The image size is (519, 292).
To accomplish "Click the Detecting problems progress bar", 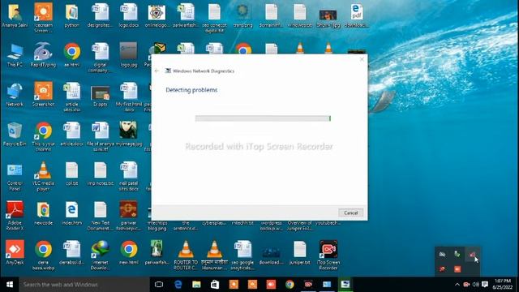I will coord(263,118).
